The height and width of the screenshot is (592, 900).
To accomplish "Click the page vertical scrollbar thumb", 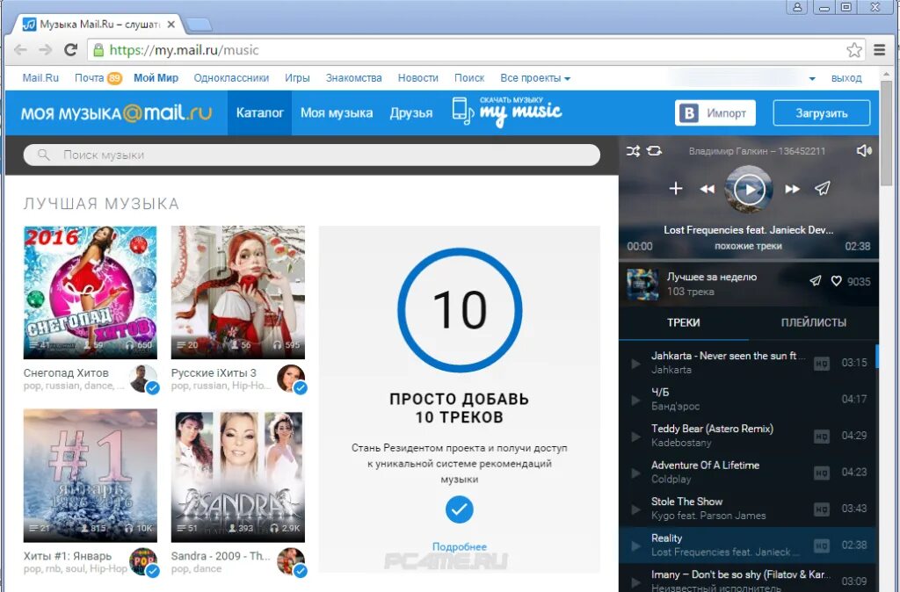I will coord(887,134).
